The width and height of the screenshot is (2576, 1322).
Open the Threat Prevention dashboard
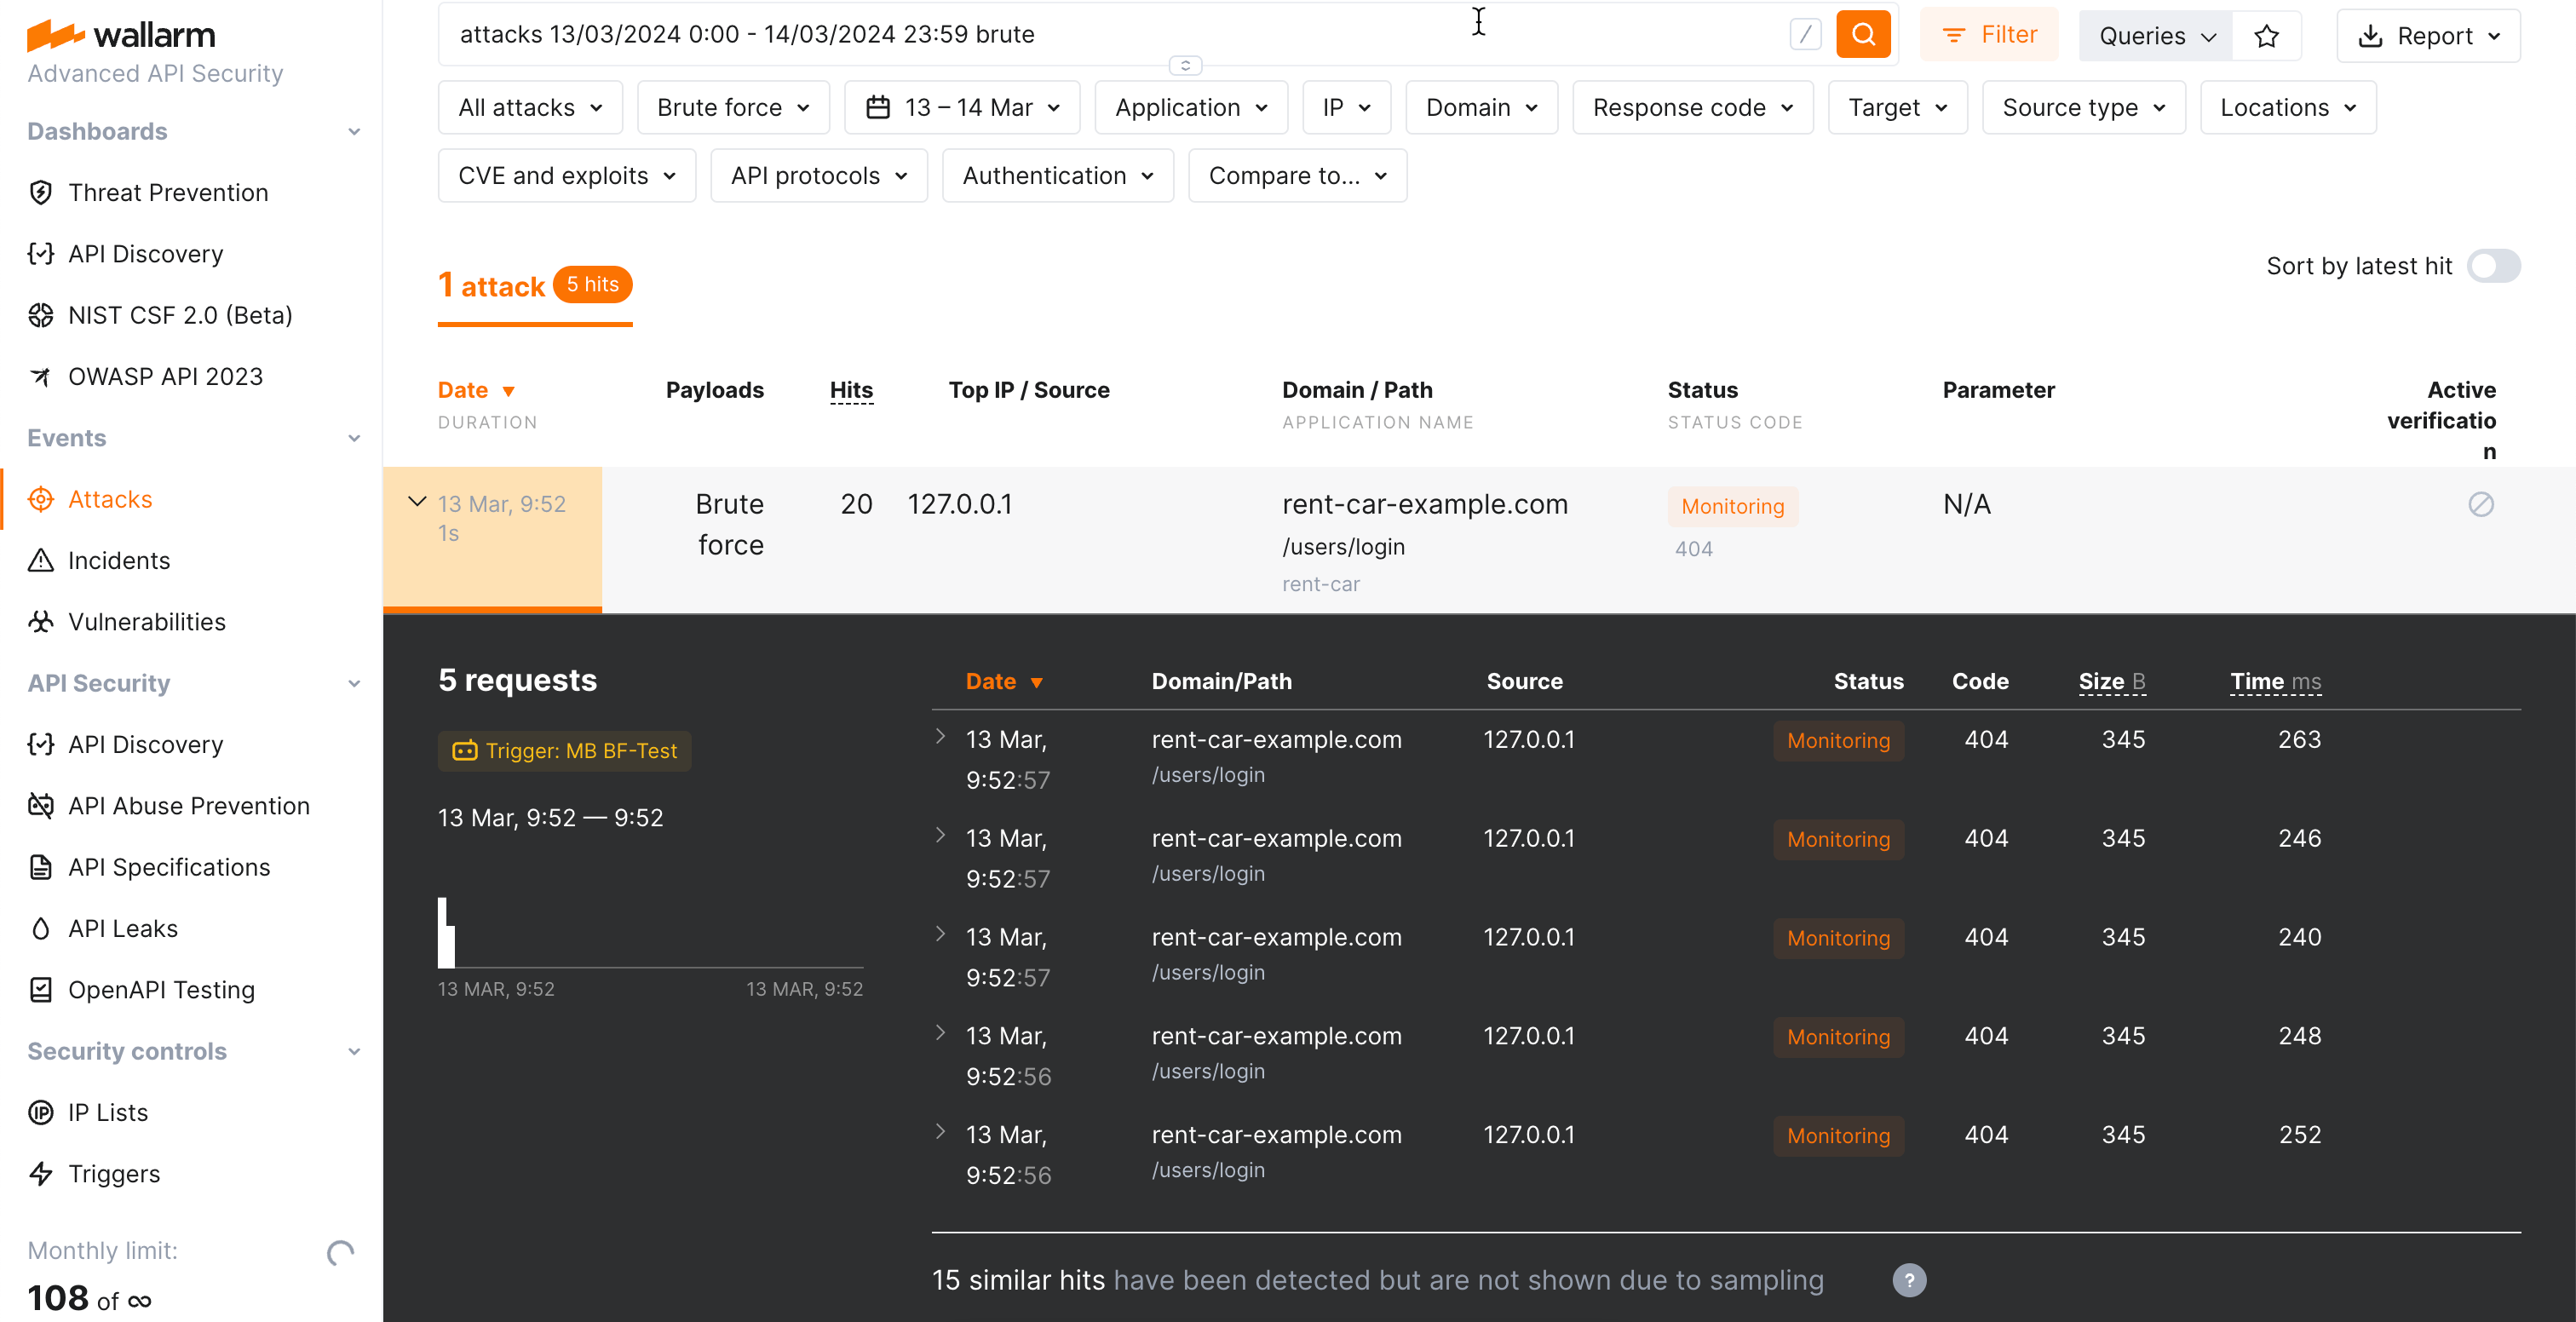[x=167, y=192]
